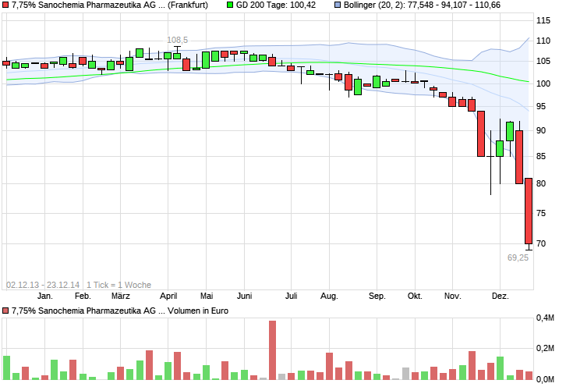Click the '70' price axis value
566x387 pixels.
click(x=541, y=243)
